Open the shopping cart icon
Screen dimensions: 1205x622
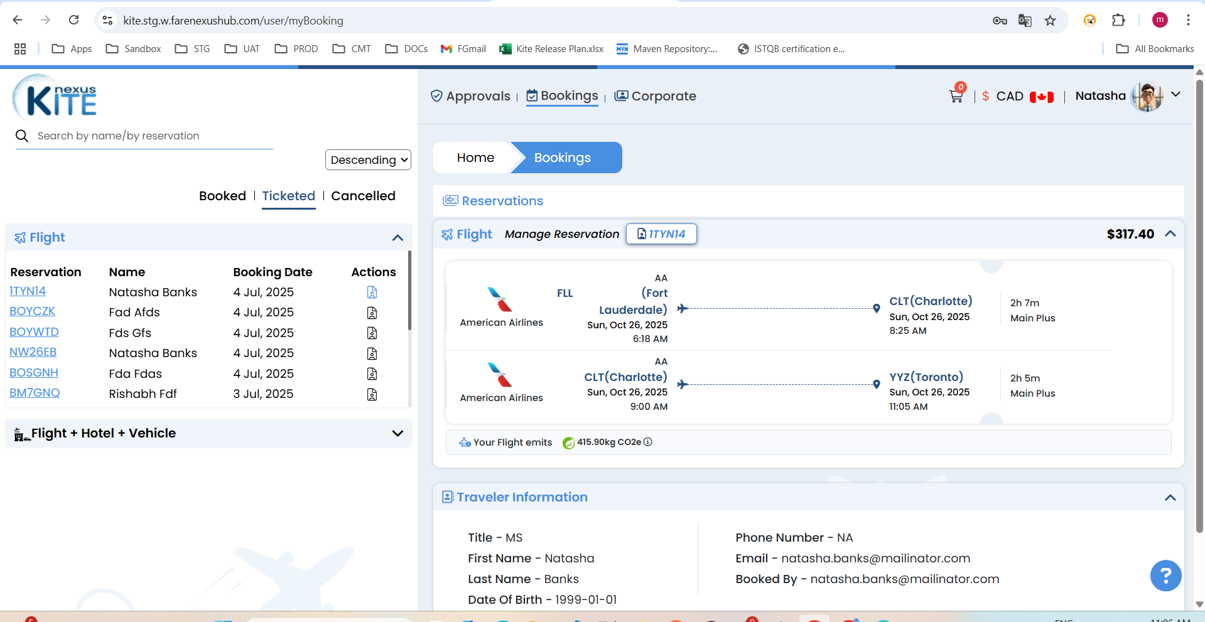click(x=956, y=97)
